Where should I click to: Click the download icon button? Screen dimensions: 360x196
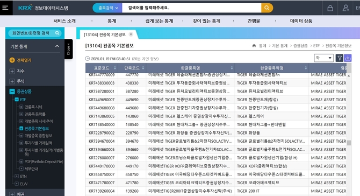[348, 58]
